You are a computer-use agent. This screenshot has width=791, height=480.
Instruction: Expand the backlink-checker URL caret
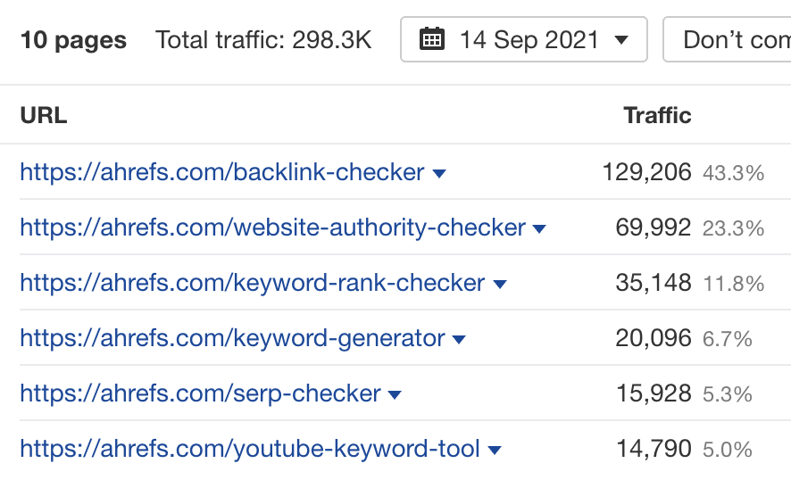(439, 173)
